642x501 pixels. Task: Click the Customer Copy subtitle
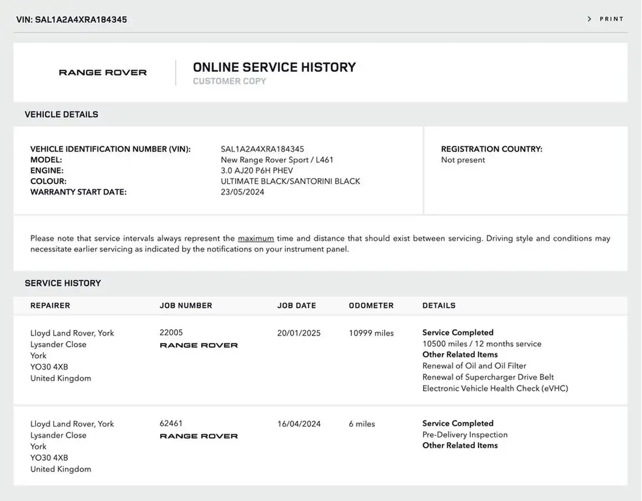[x=229, y=81]
